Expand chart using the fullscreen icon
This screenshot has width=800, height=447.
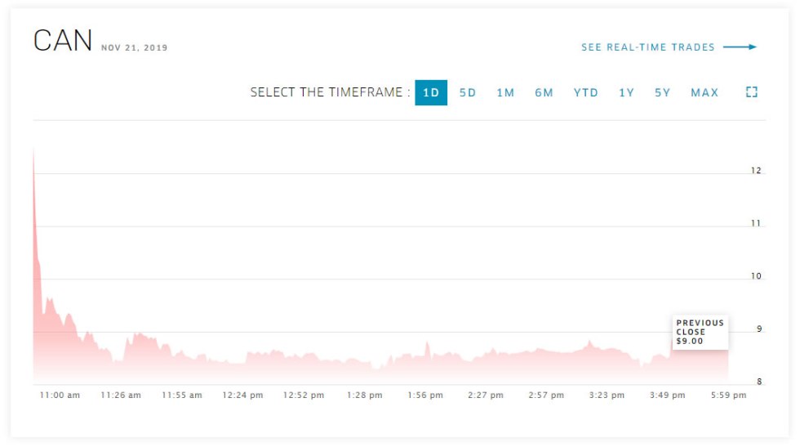(752, 92)
